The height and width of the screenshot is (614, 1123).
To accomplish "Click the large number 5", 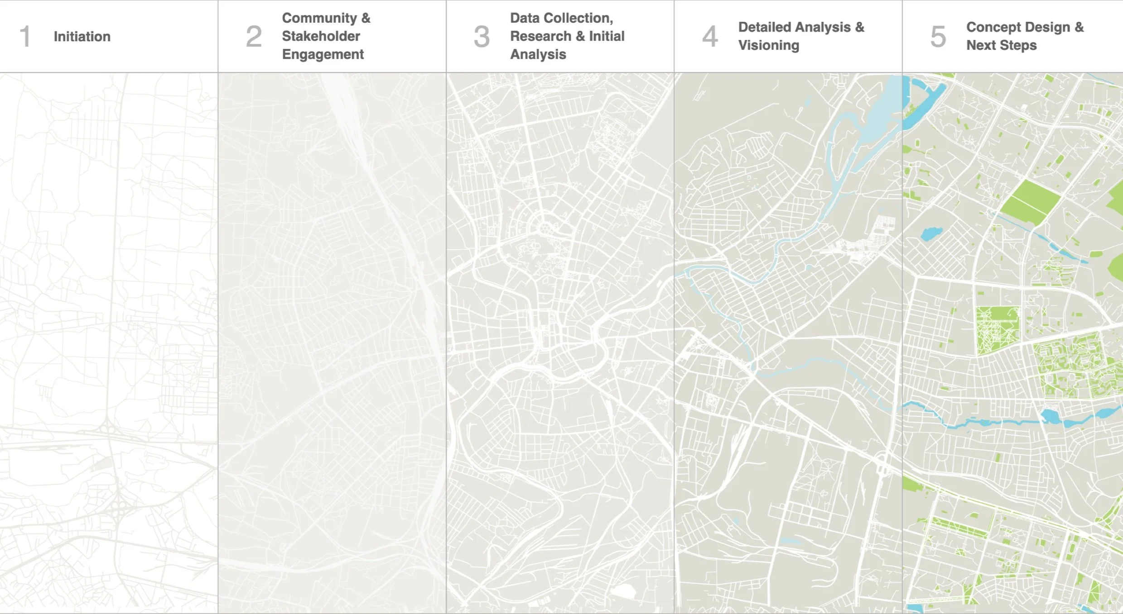I will [938, 36].
